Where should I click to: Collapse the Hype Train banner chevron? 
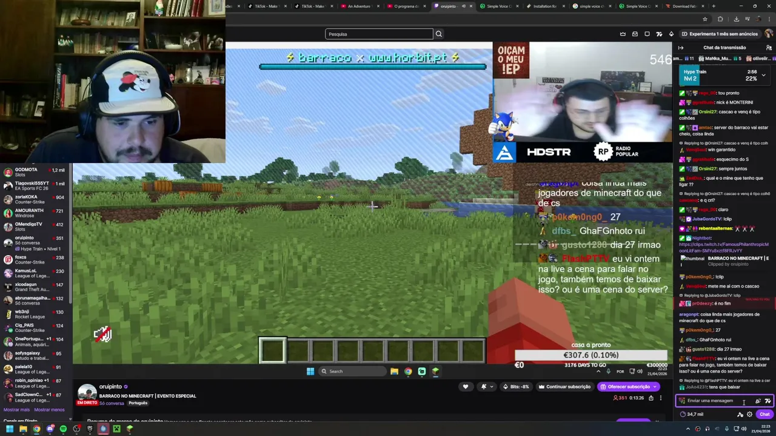(x=763, y=75)
